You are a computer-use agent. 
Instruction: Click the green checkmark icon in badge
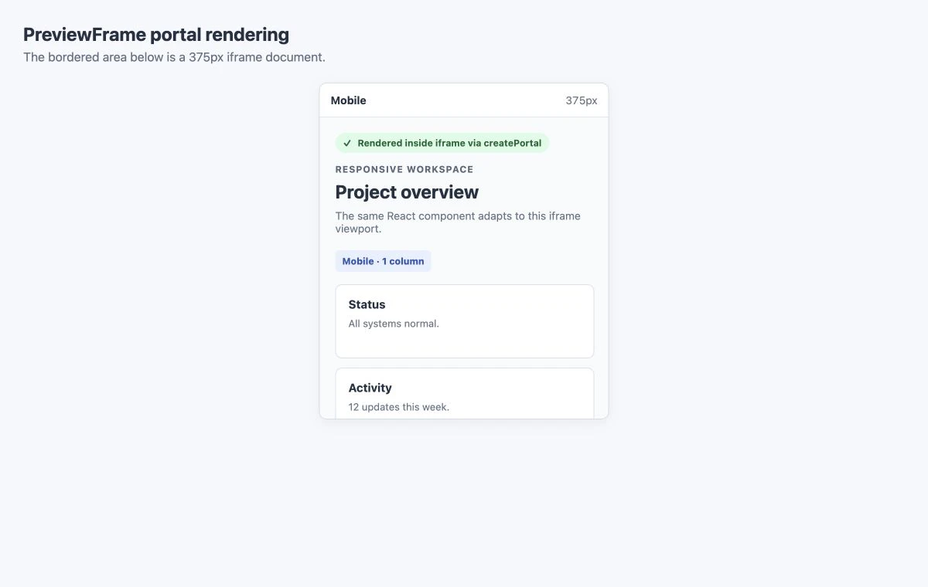click(x=347, y=143)
